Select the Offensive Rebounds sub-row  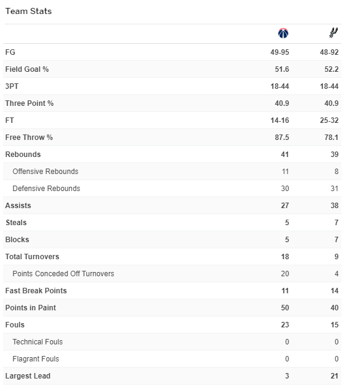172,171
